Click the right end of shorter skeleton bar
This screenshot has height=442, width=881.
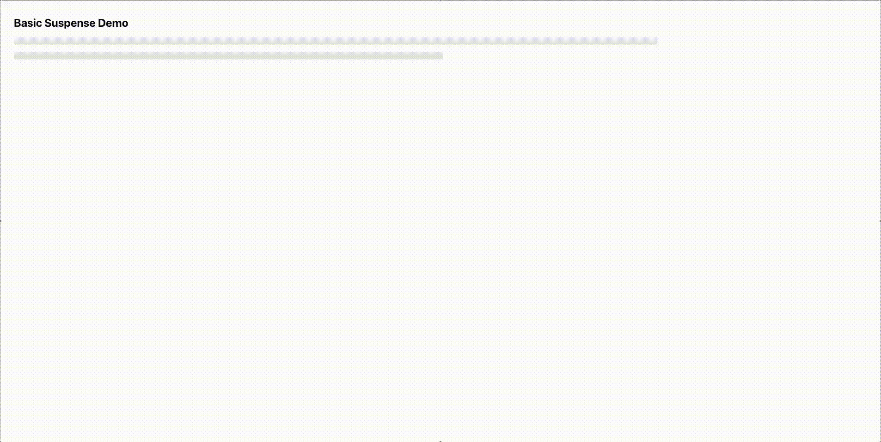click(x=440, y=56)
